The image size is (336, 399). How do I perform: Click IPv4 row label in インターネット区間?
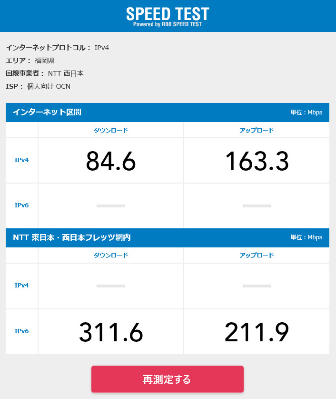tap(22, 160)
